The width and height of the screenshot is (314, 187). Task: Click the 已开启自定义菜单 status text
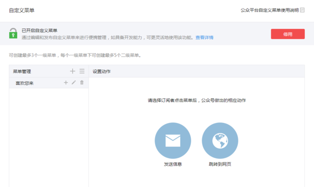point(39,30)
